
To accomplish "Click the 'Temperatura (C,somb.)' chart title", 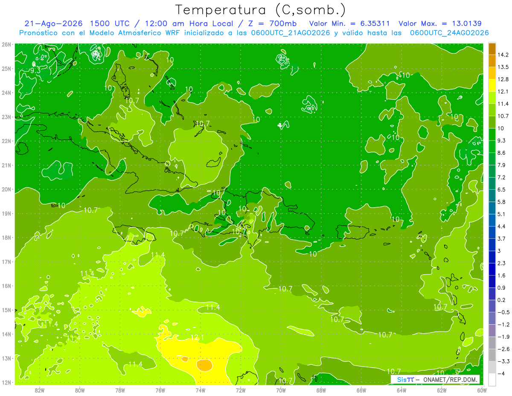I will tap(261, 10).
